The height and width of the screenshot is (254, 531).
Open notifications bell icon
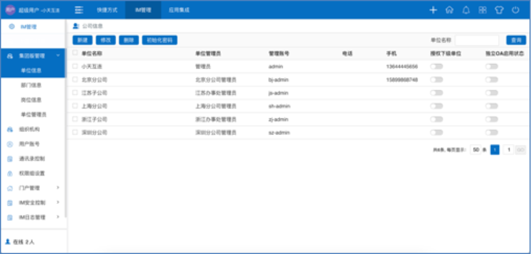coord(466,10)
